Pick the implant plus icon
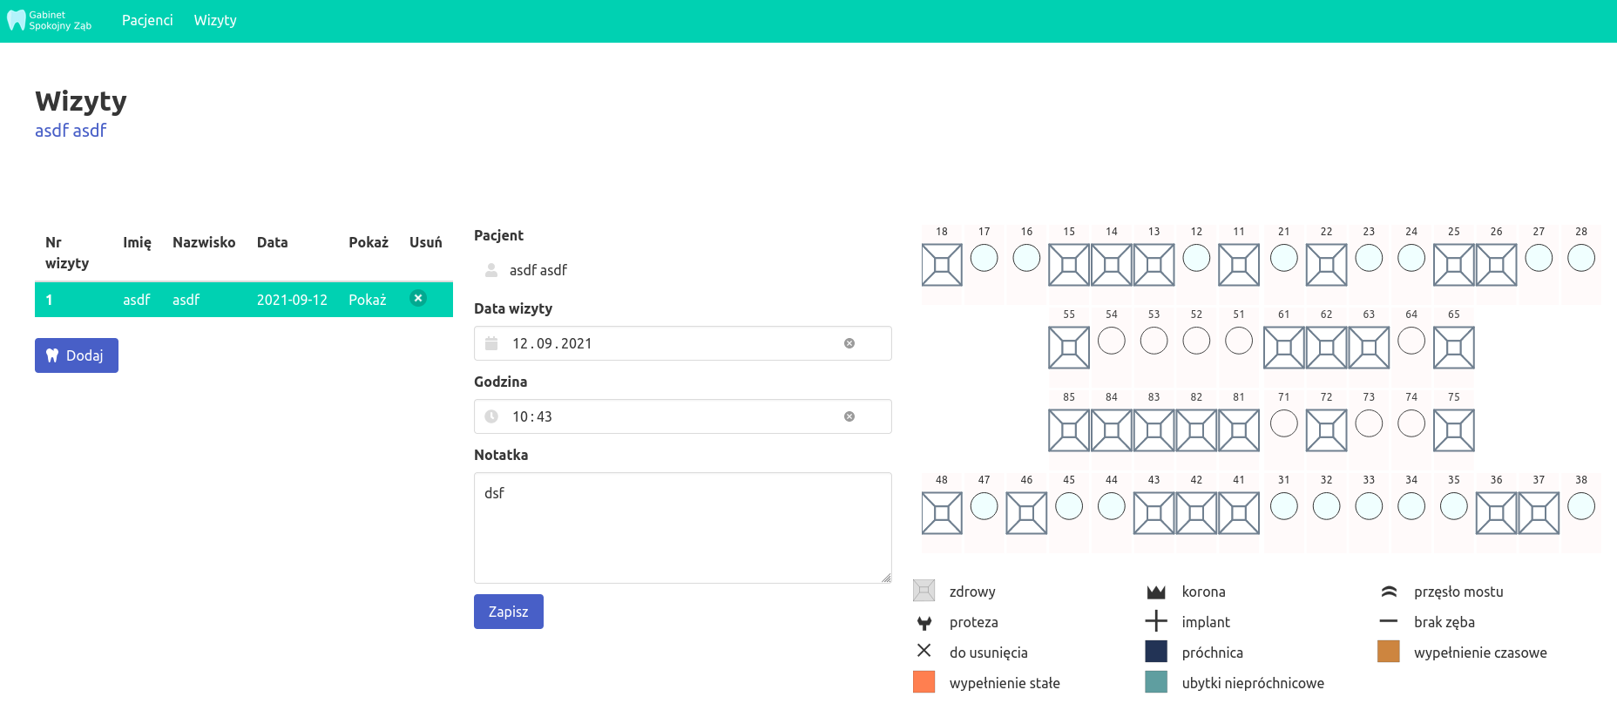This screenshot has height=717, width=1617. [x=1155, y=621]
